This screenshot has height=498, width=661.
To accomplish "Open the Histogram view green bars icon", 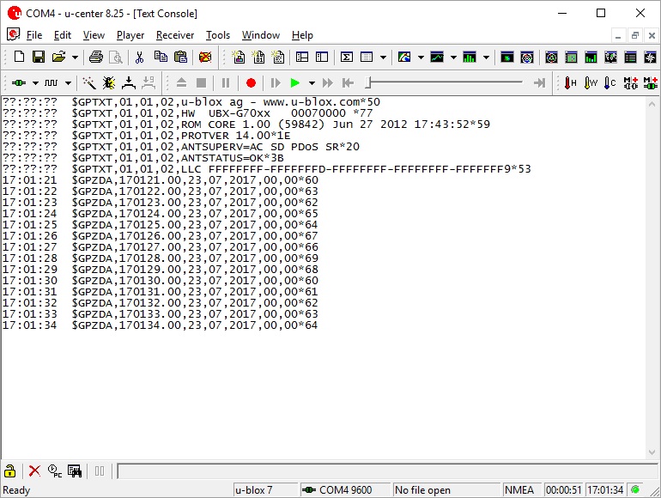I will click(x=470, y=57).
